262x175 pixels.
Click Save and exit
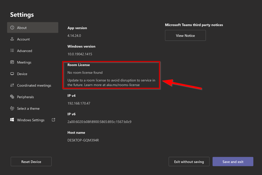tap(233, 161)
